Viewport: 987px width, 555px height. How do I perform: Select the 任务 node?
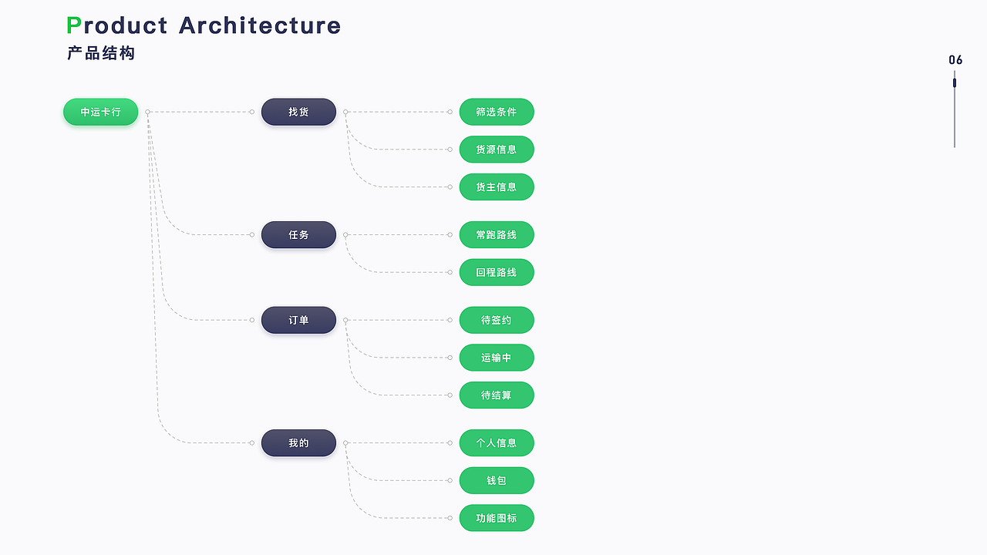298,234
